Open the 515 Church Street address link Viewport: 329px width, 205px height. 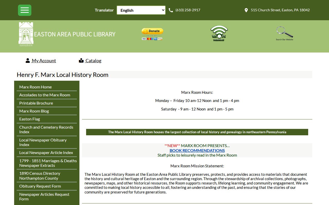280,10
